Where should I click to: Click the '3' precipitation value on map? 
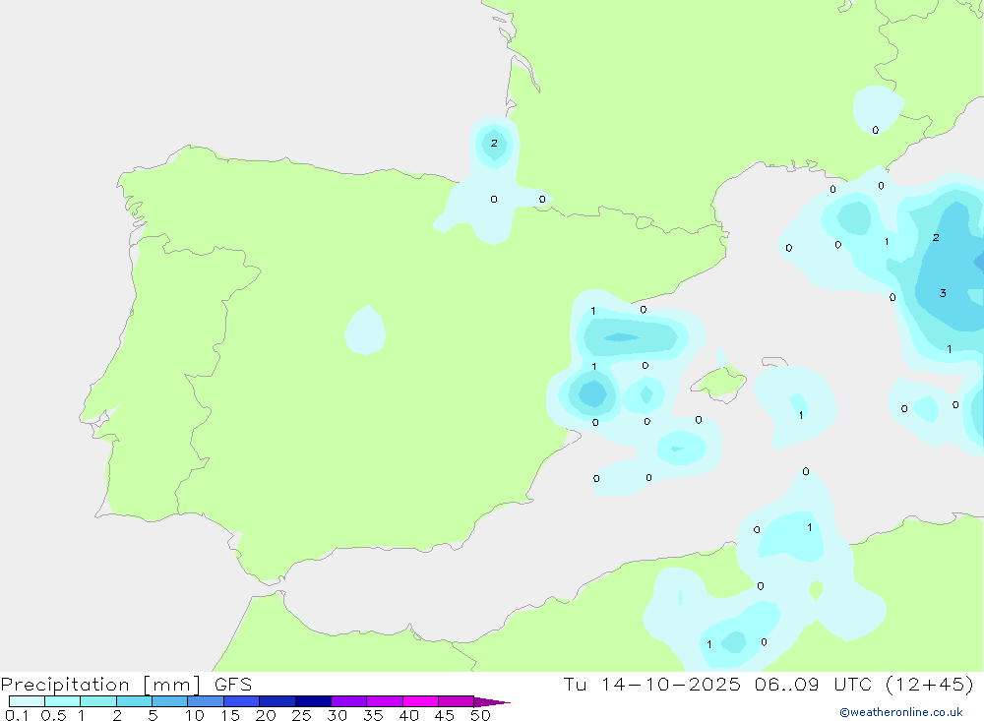click(943, 293)
